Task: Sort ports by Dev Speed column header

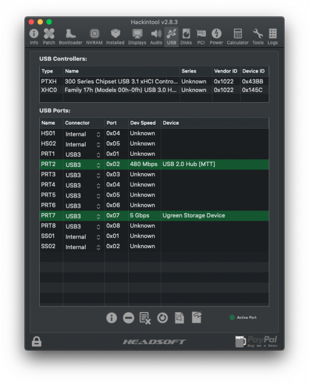Action: point(145,123)
